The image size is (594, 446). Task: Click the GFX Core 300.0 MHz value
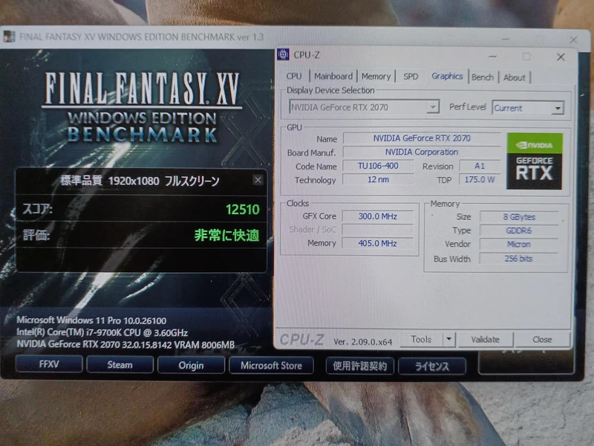click(378, 216)
